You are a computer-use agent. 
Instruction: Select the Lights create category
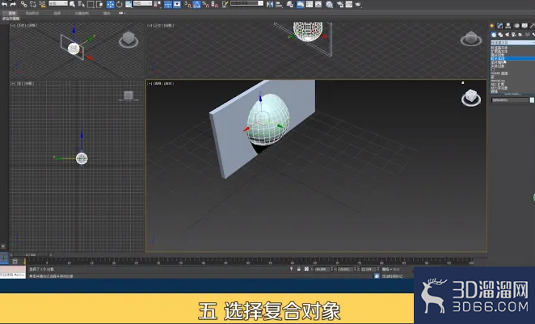click(x=507, y=35)
